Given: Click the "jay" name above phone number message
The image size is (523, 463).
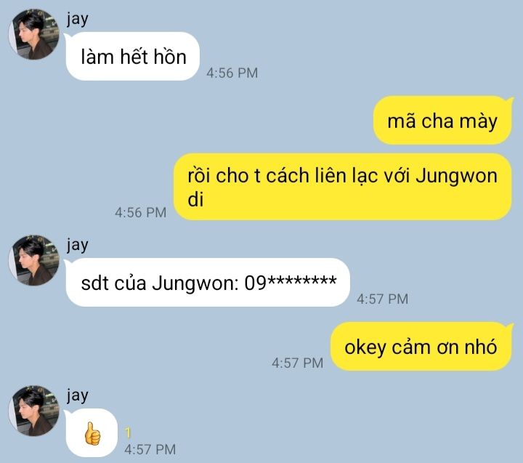Looking at the screenshot, I should click(78, 246).
